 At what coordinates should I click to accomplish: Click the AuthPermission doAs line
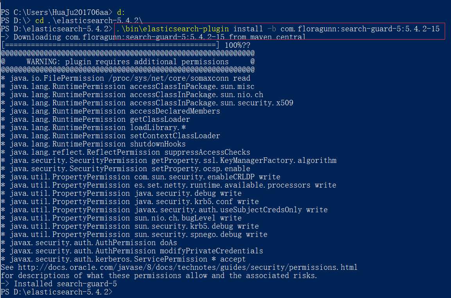click(x=89, y=243)
